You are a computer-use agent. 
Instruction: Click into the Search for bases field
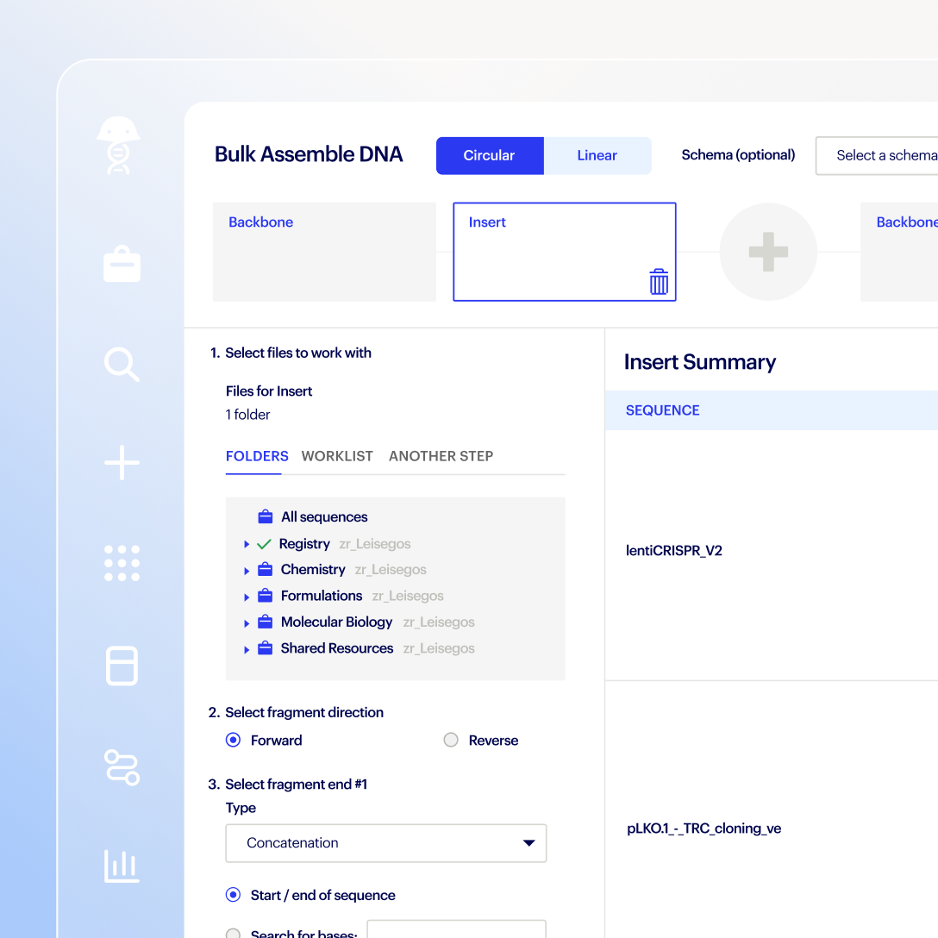tap(456, 929)
